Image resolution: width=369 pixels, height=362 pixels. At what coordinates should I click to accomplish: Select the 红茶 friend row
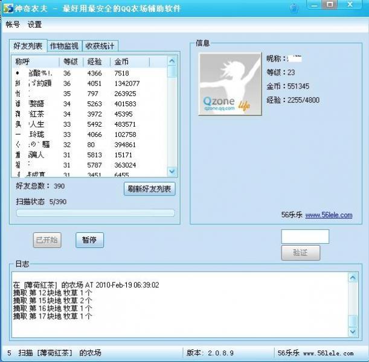click(89, 114)
